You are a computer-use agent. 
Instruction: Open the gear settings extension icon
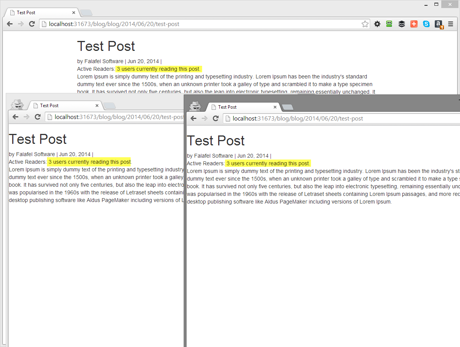point(377,24)
